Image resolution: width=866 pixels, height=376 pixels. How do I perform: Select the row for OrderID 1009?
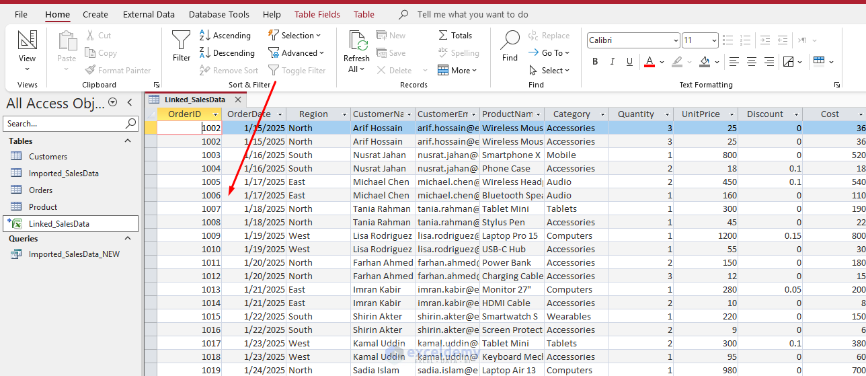pos(151,235)
